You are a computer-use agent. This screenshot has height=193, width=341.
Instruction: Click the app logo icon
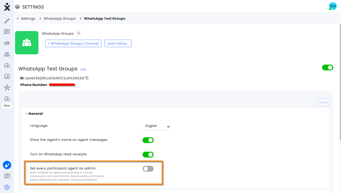point(7,7)
